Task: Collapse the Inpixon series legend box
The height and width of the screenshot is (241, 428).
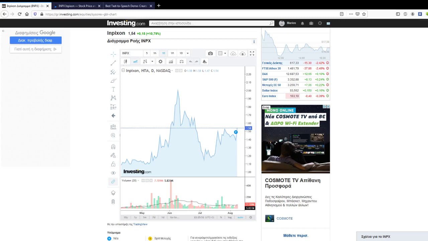Action: tap(123, 70)
